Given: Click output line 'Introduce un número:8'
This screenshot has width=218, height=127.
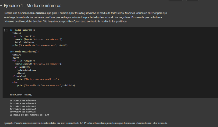Looking at the screenshot, I should pyautogui.click(x=23, y=103).
